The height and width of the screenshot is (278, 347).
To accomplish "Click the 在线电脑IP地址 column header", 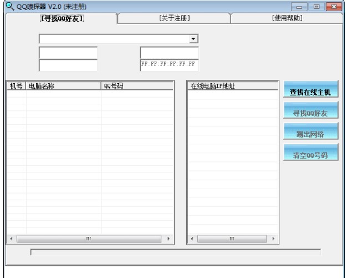I will point(233,86).
